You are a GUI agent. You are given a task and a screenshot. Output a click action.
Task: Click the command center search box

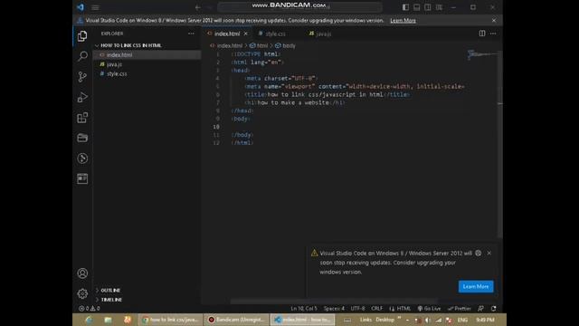(299, 7)
